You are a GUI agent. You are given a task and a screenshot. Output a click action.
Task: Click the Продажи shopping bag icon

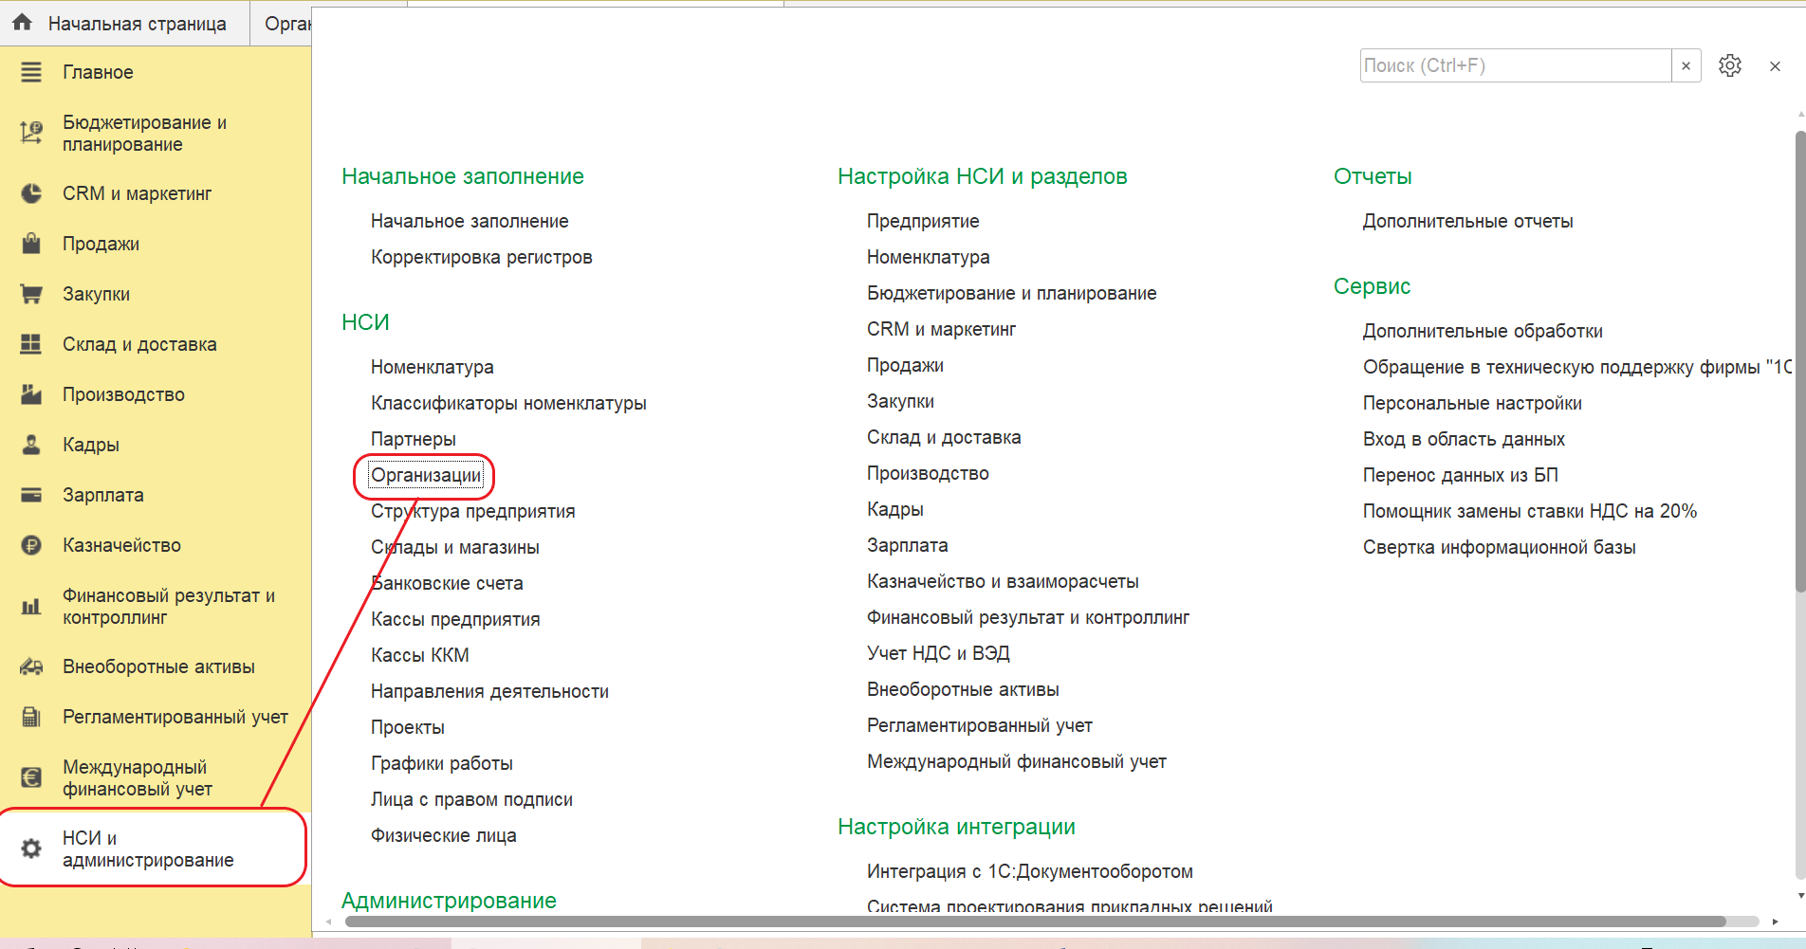(31, 244)
